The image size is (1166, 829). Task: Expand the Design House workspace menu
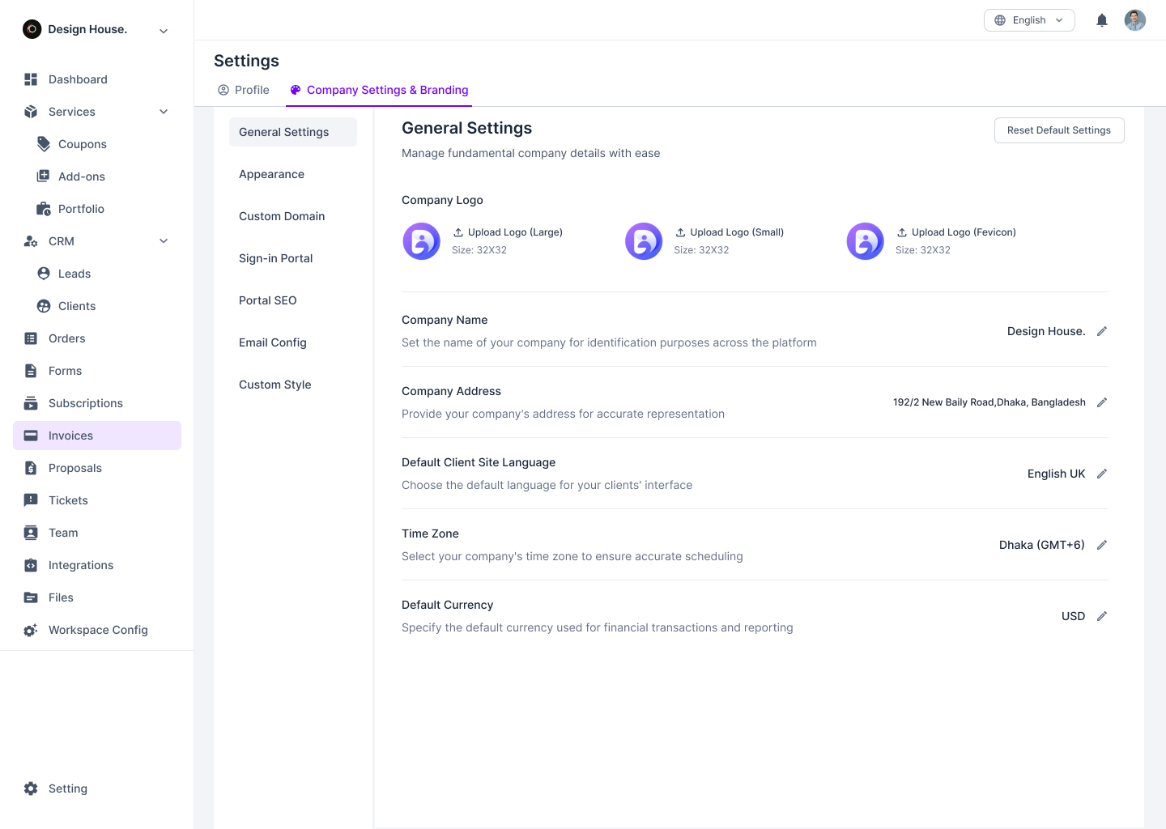164,29
